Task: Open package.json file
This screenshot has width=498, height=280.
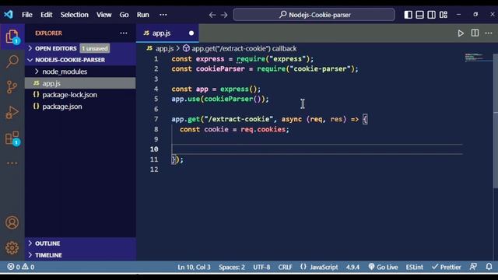Action: pos(80,107)
